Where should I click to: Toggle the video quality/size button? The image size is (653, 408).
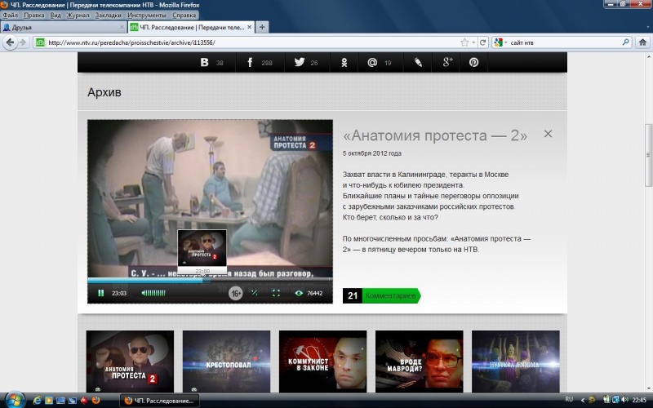click(255, 293)
